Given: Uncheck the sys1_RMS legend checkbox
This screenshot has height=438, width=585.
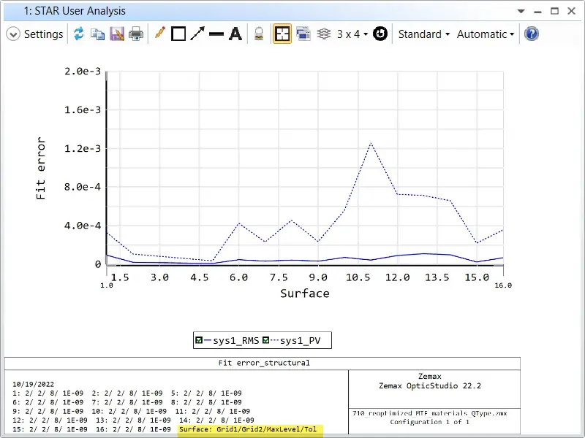Looking at the screenshot, I should 199,340.
